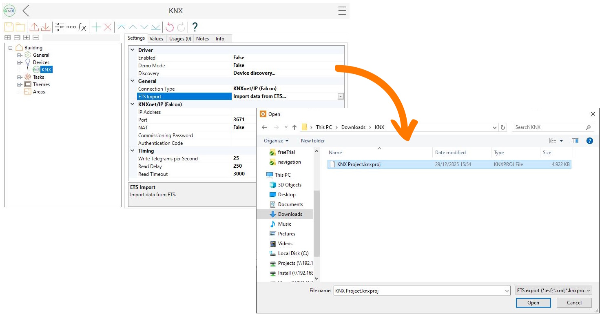Open help using the question mark icon
Viewport: 602px width, 315px height.
pos(195,27)
